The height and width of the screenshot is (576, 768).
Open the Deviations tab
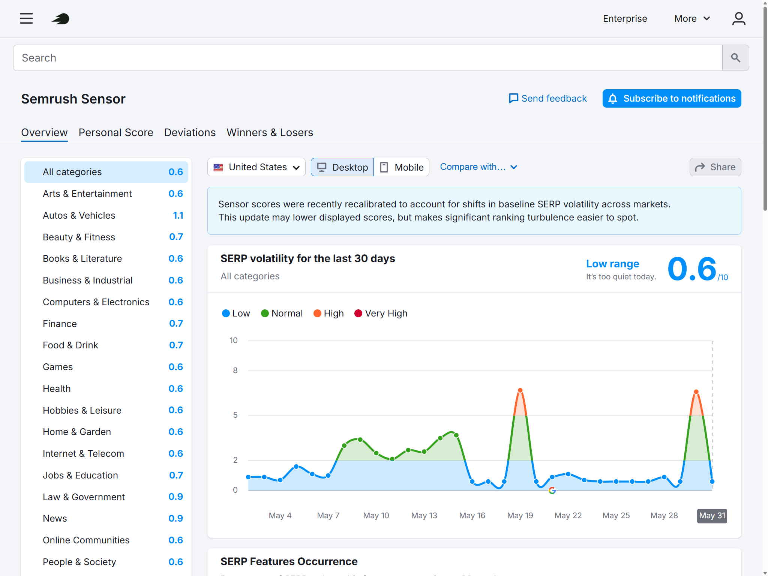click(190, 132)
